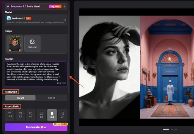Open the black and white woman portrait
This screenshot has width=194, height=134.
110,67
